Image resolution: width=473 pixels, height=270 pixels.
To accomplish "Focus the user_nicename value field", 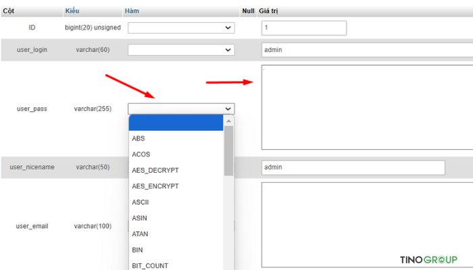I will point(353,167).
